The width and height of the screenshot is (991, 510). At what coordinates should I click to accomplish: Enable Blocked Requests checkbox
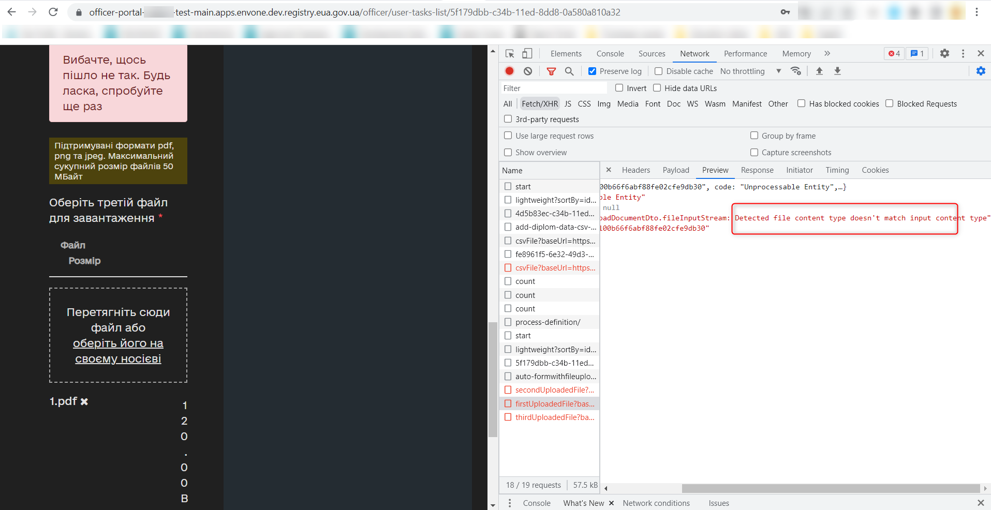(889, 103)
